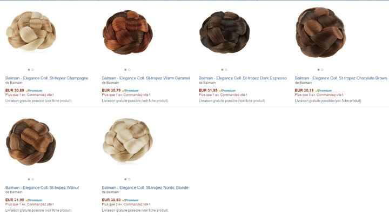Click the St-tropez Warm Caramel product title
This screenshot has width=389, height=216.
pyautogui.click(x=146, y=78)
